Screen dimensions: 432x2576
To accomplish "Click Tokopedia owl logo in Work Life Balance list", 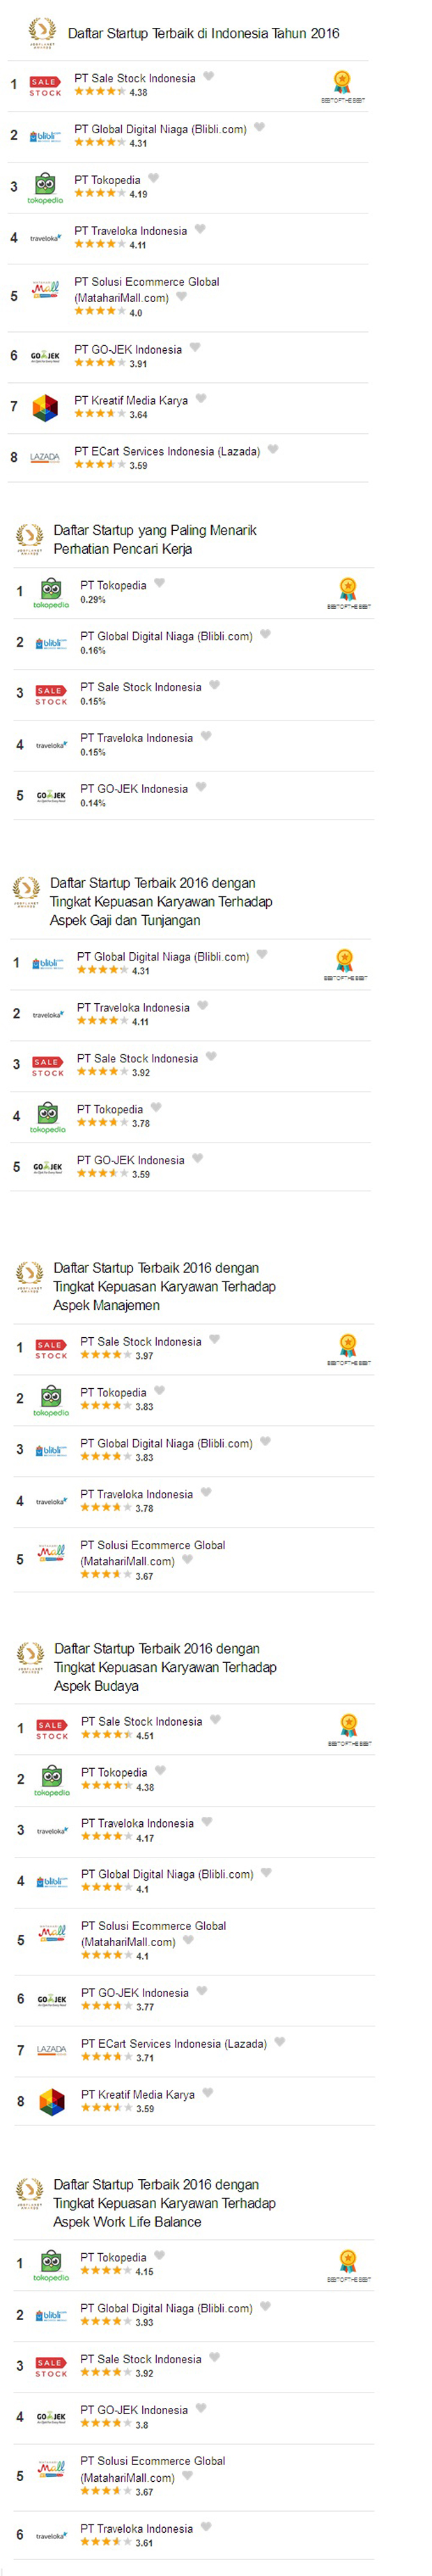I will (x=51, y=2265).
